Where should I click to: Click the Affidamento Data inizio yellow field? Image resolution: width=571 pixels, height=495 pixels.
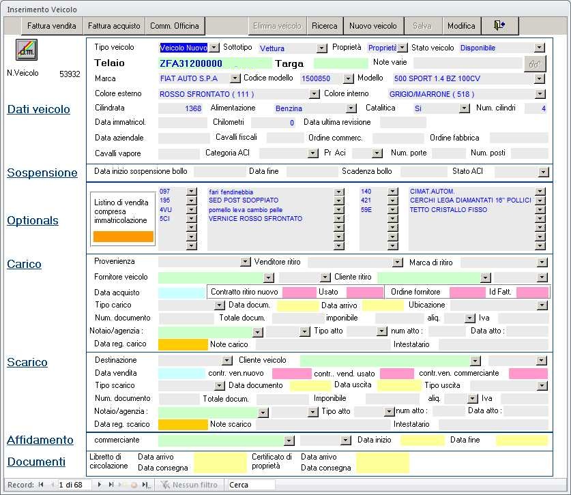click(x=422, y=440)
